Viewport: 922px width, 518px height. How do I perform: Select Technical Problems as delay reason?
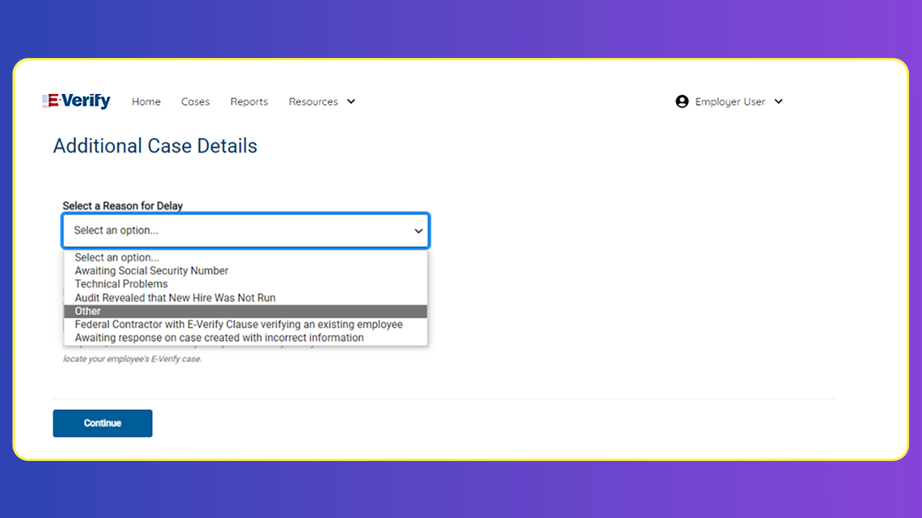coord(121,284)
